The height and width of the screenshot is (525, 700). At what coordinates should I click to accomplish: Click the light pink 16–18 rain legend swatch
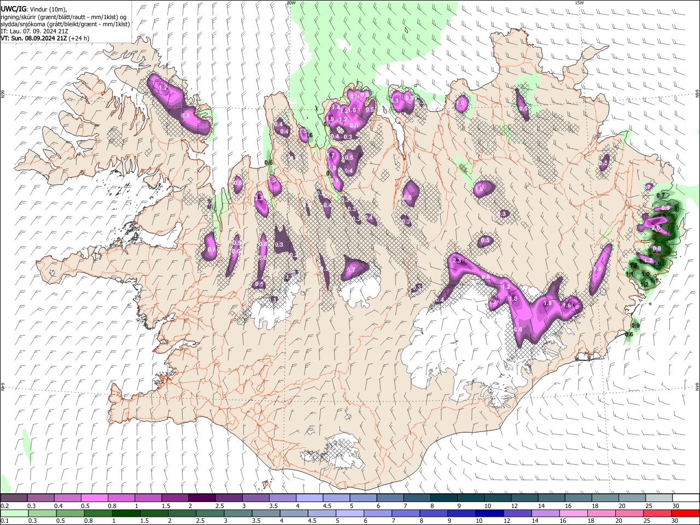573,513
